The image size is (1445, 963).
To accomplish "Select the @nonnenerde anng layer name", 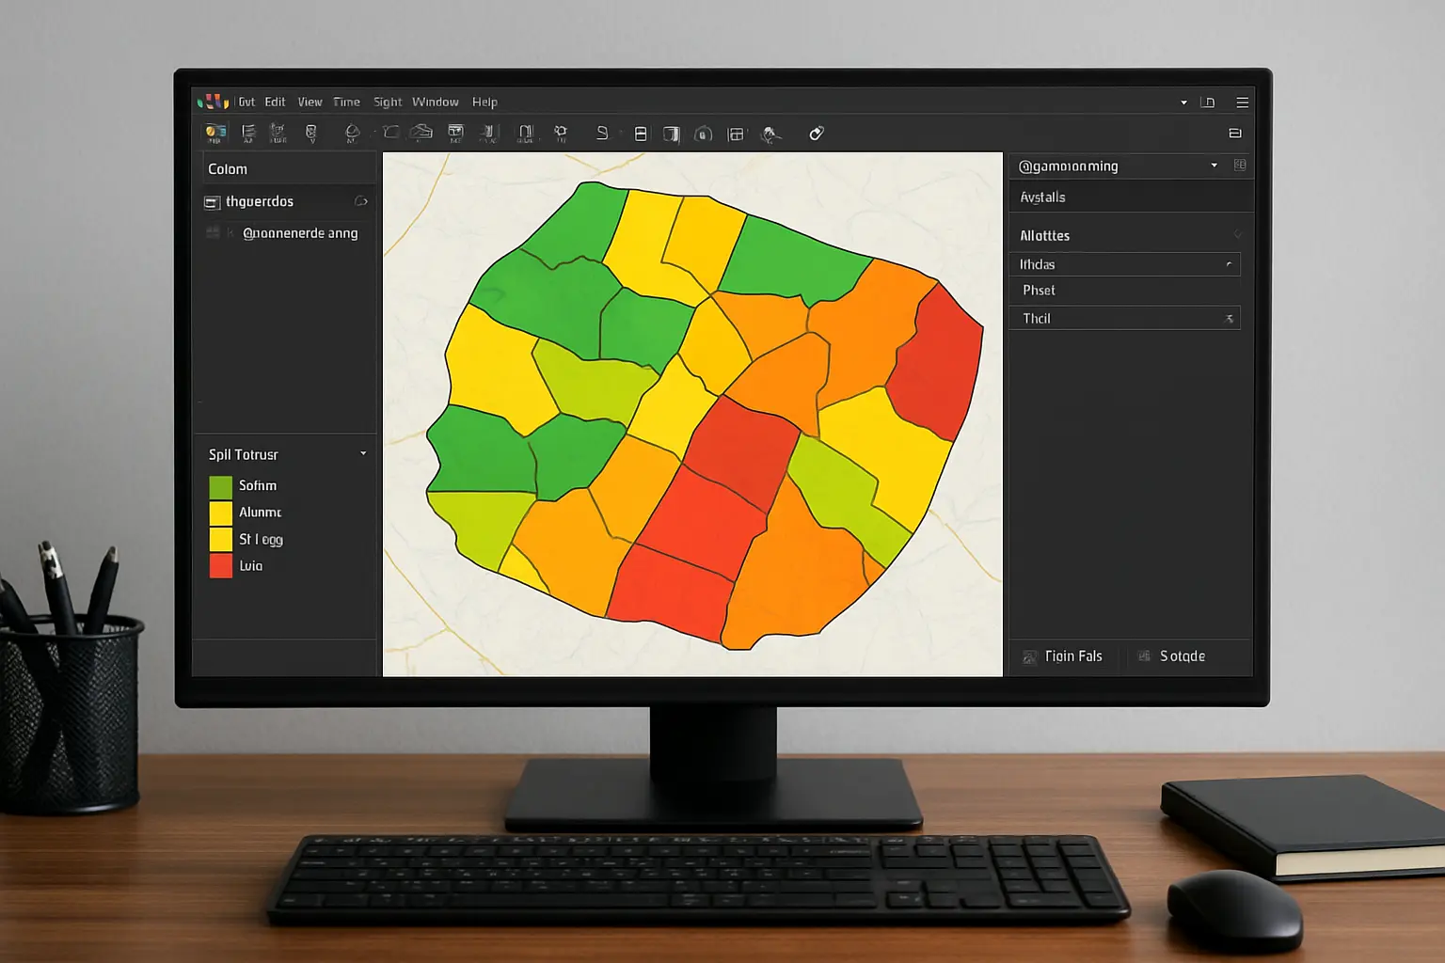I will coord(300,233).
